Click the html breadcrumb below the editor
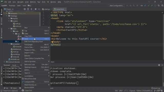The width and height of the screenshot is (164, 92). [x=53, y=62]
